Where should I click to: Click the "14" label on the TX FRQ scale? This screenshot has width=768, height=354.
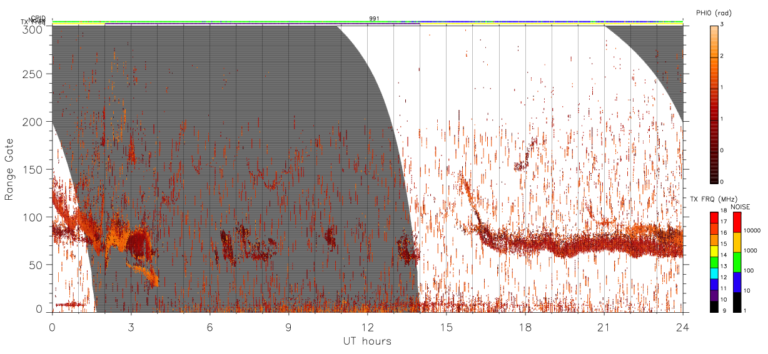[x=725, y=255]
